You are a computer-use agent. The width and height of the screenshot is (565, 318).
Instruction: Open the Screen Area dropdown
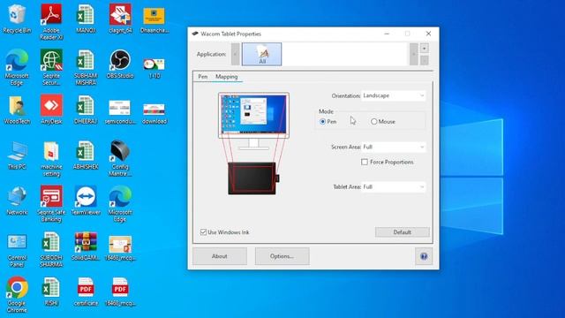coord(394,148)
